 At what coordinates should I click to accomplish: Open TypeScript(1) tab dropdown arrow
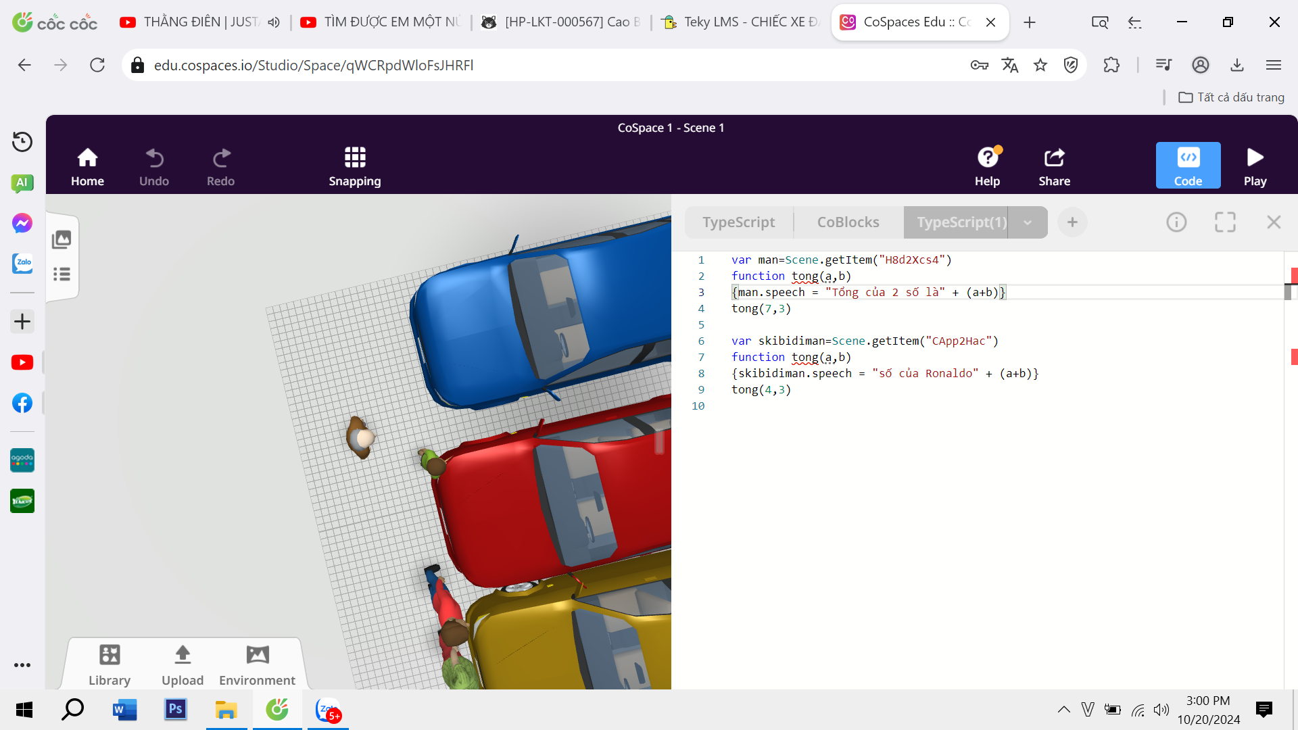tap(1028, 222)
